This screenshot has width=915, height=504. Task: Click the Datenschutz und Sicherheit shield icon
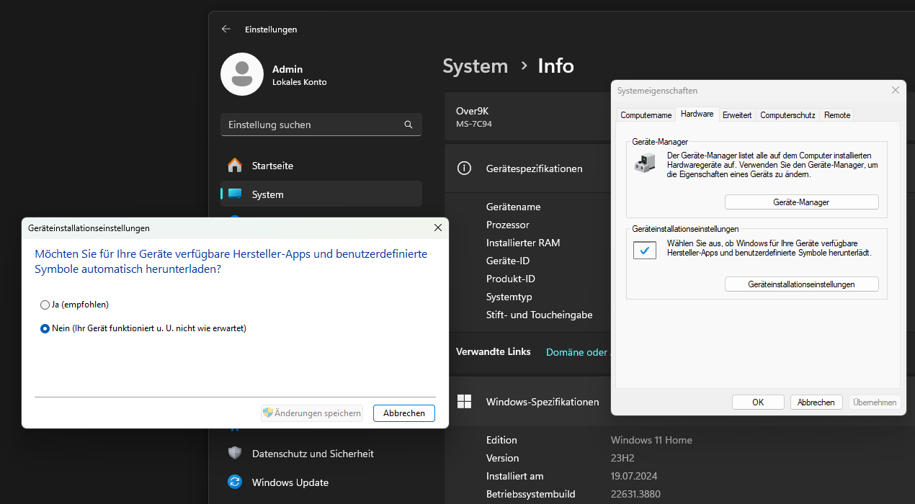[x=235, y=454]
